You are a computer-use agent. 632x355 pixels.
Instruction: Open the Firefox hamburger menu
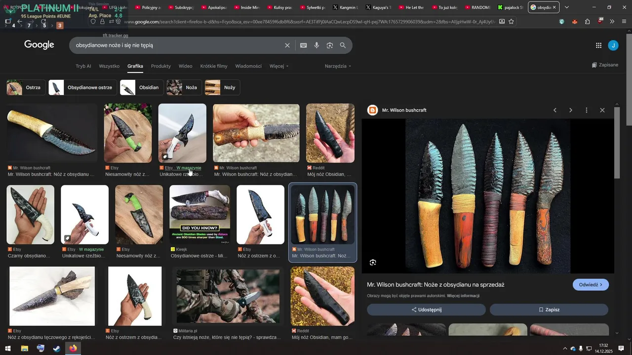pos(625,22)
